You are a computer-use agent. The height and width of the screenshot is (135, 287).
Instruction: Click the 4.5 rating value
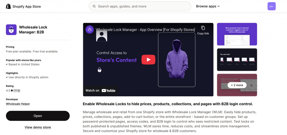8,90
